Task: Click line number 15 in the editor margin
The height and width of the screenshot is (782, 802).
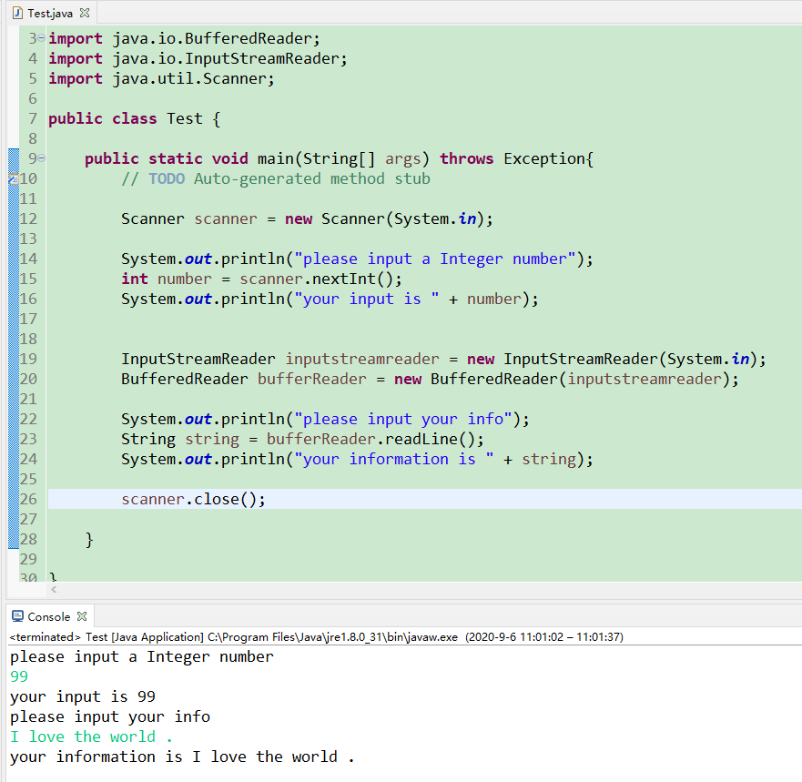Action: coord(29,279)
